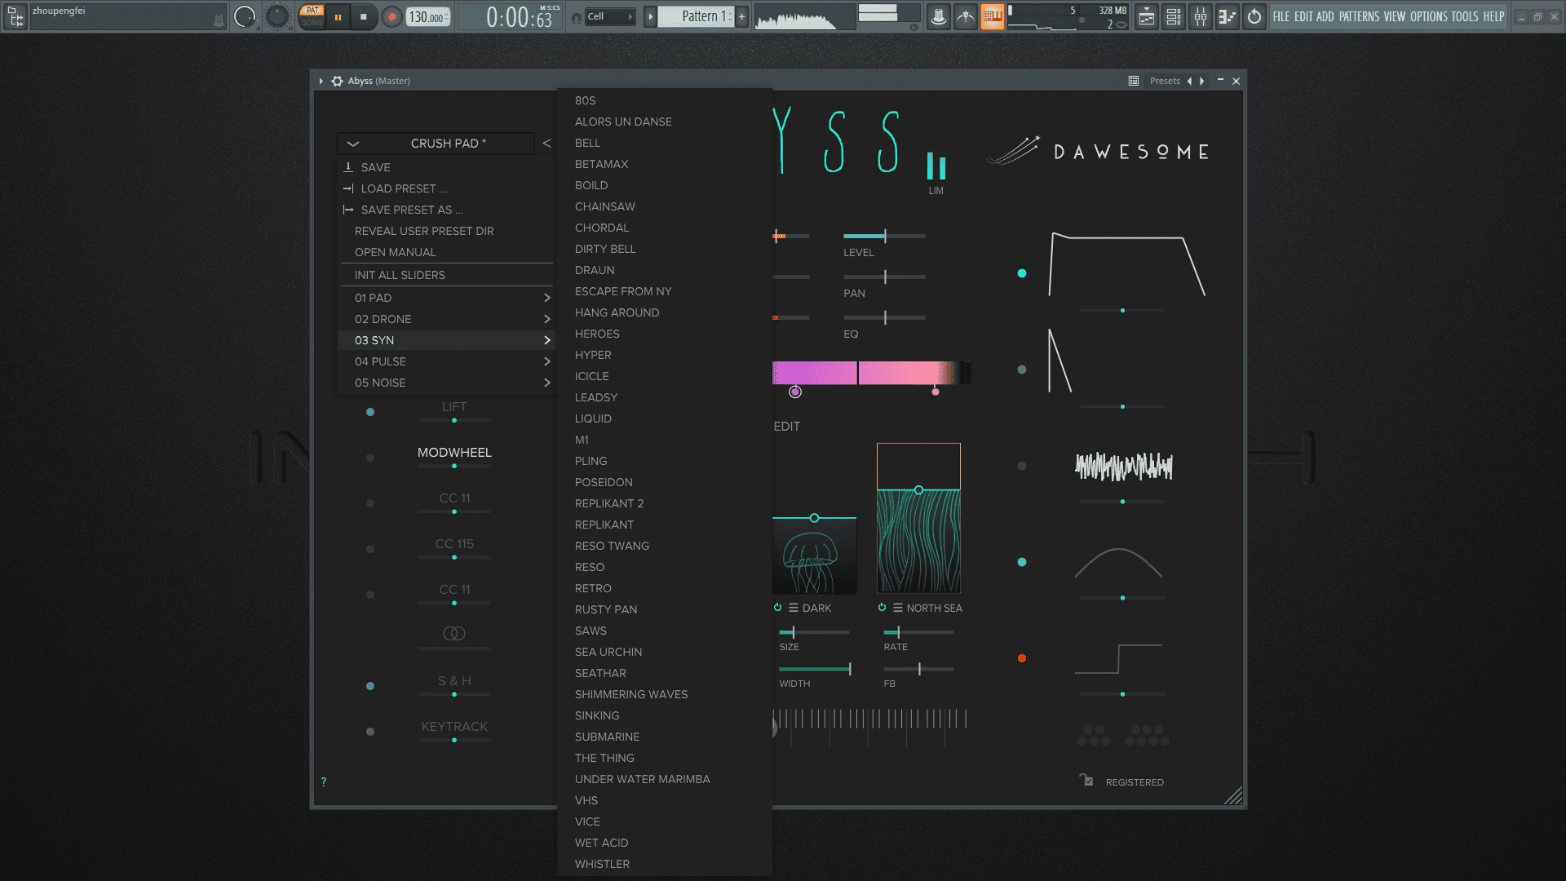Open the playlist view icon
Viewport: 1566px width, 881px height.
click(x=1147, y=16)
